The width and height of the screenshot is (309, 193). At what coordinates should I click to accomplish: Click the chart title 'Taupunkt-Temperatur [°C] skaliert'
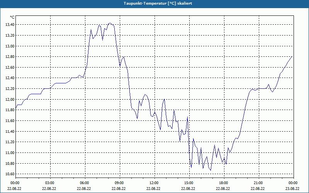[158, 3]
